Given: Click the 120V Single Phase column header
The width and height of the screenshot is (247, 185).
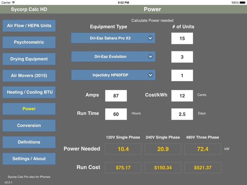Looking at the screenshot, I should click(x=123, y=137).
